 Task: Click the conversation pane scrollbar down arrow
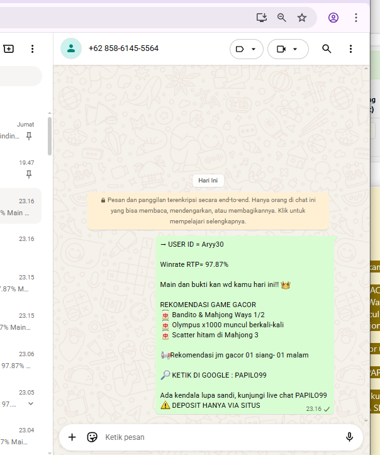(366, 420)
